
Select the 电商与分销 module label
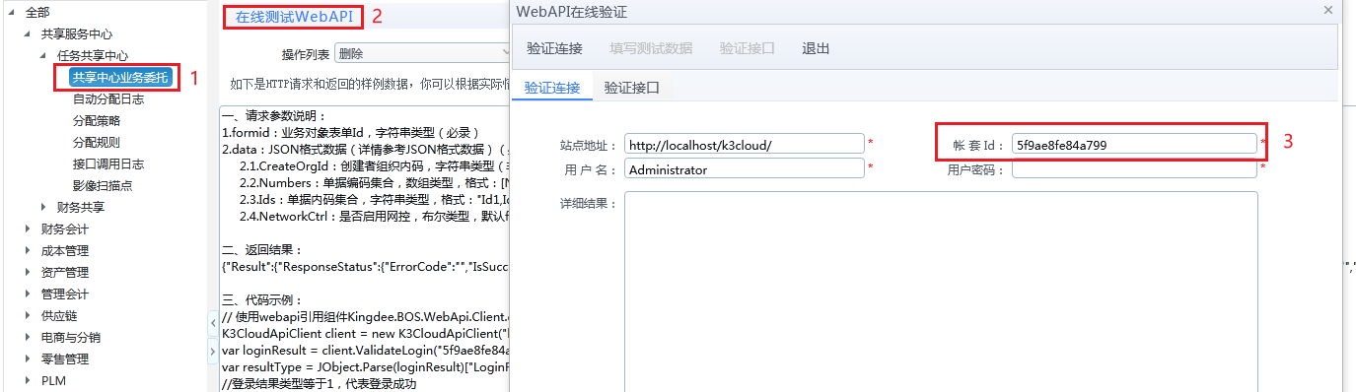click(x=71, y=337)
